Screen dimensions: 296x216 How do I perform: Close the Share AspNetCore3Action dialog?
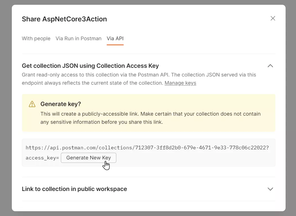click(x=273, y=18)
